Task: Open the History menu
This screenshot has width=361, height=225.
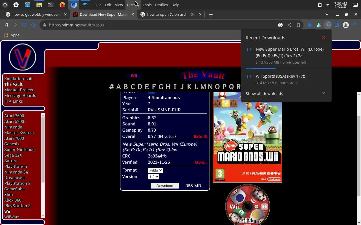Action: click(133, 5)
